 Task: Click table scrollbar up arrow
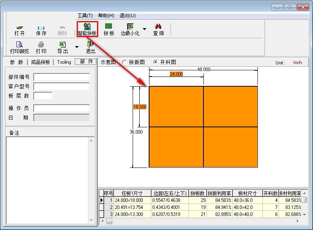(304, 193)
